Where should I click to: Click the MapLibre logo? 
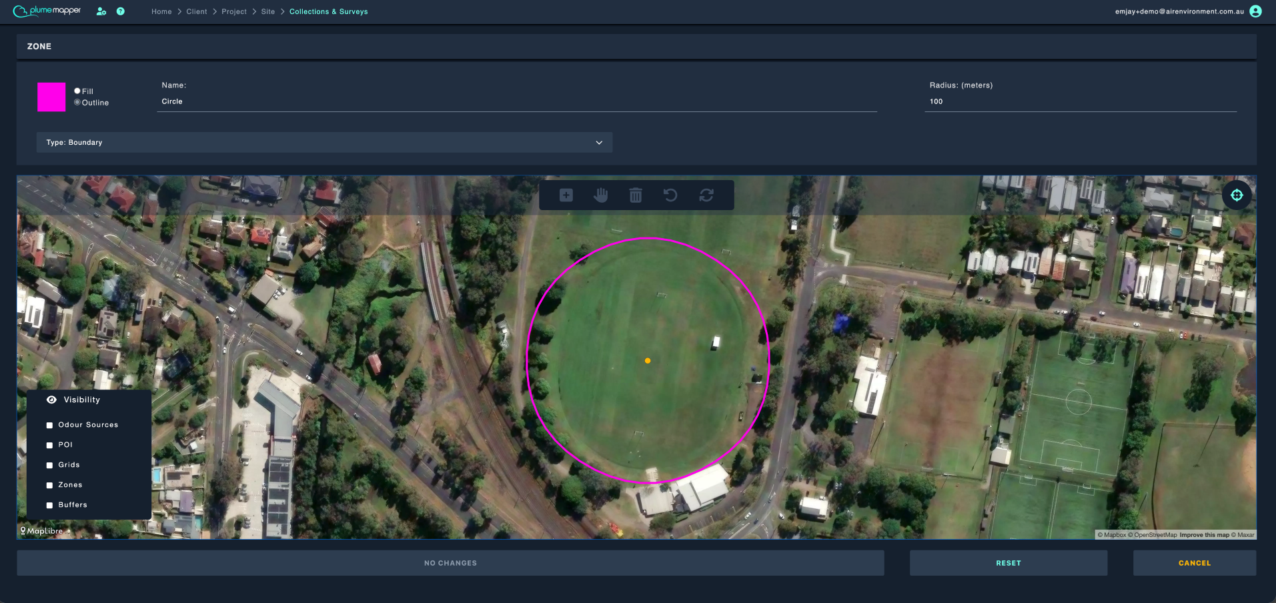tap(41, 531)
